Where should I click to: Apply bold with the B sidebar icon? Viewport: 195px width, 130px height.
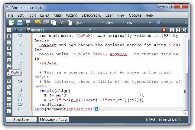pyautogui.click(x=9, y=37)
